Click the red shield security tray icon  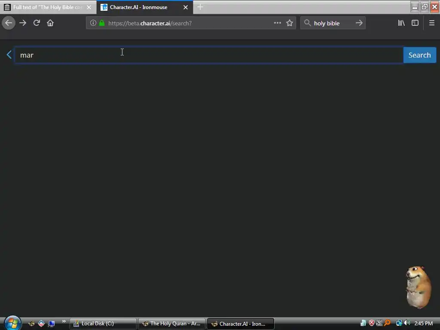pos(372,323)
